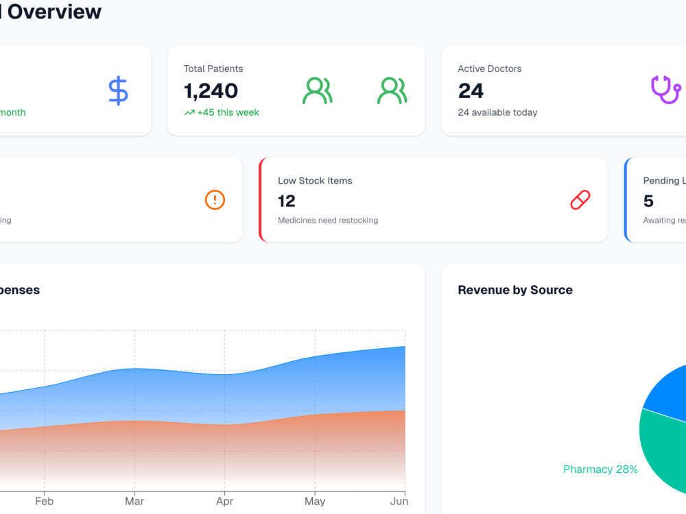Click the purple stethoscope icon in Active Doctors
The width and height of the screenshot is (686, 514).
pos(666,90)
